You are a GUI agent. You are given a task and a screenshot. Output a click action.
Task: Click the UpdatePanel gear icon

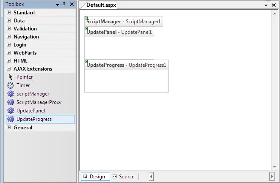pyautogui.click(x=11, y=110)
